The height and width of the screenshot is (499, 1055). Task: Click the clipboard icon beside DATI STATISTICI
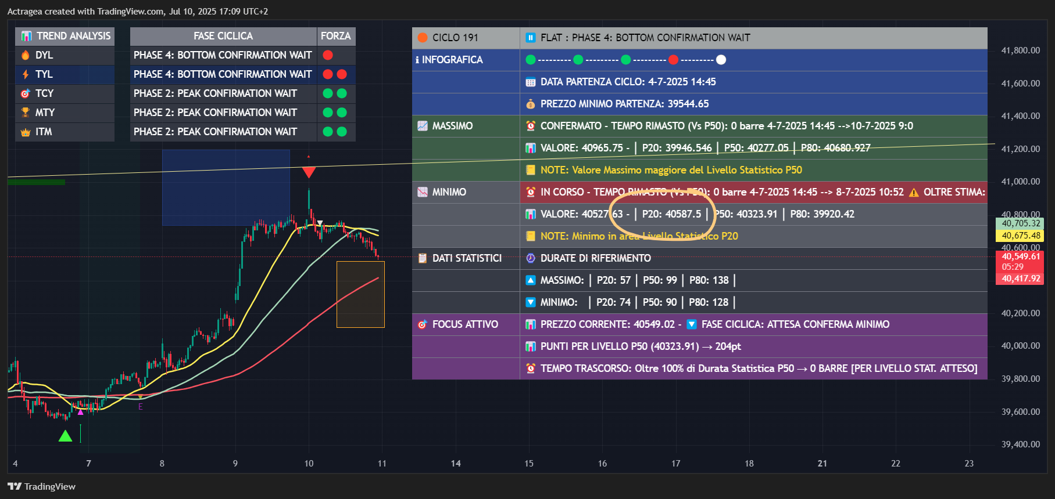pyautogui.click(x=423, y=258)
